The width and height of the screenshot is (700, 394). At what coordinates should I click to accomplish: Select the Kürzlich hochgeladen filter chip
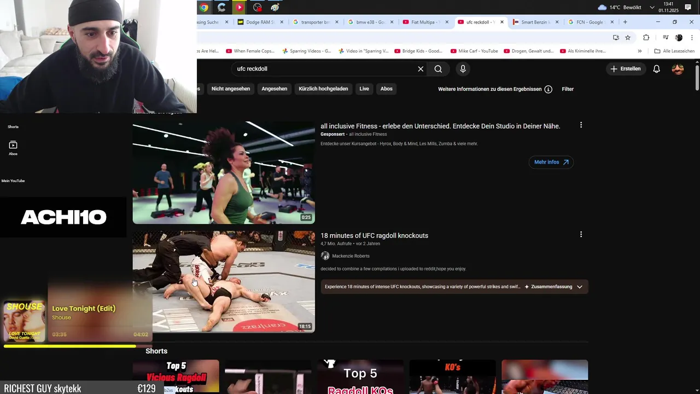click(323, 89)
